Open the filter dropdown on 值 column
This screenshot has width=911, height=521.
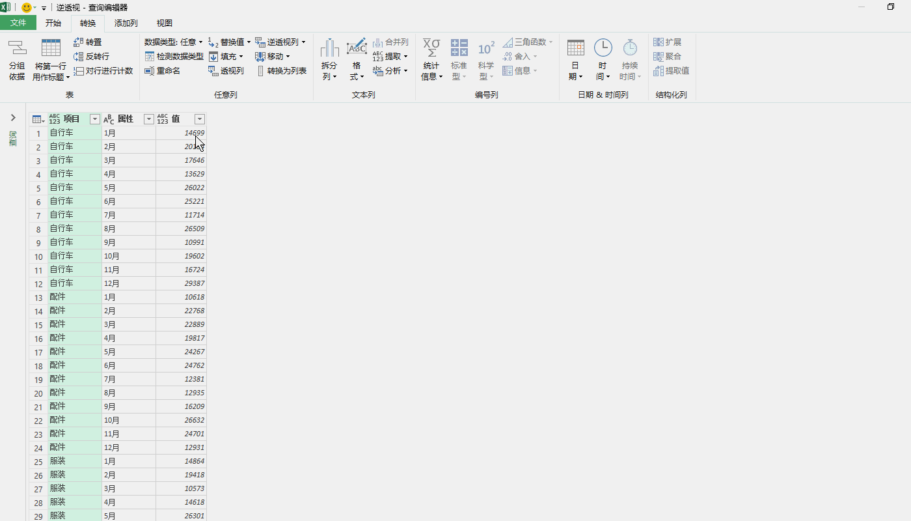(199, 119)
